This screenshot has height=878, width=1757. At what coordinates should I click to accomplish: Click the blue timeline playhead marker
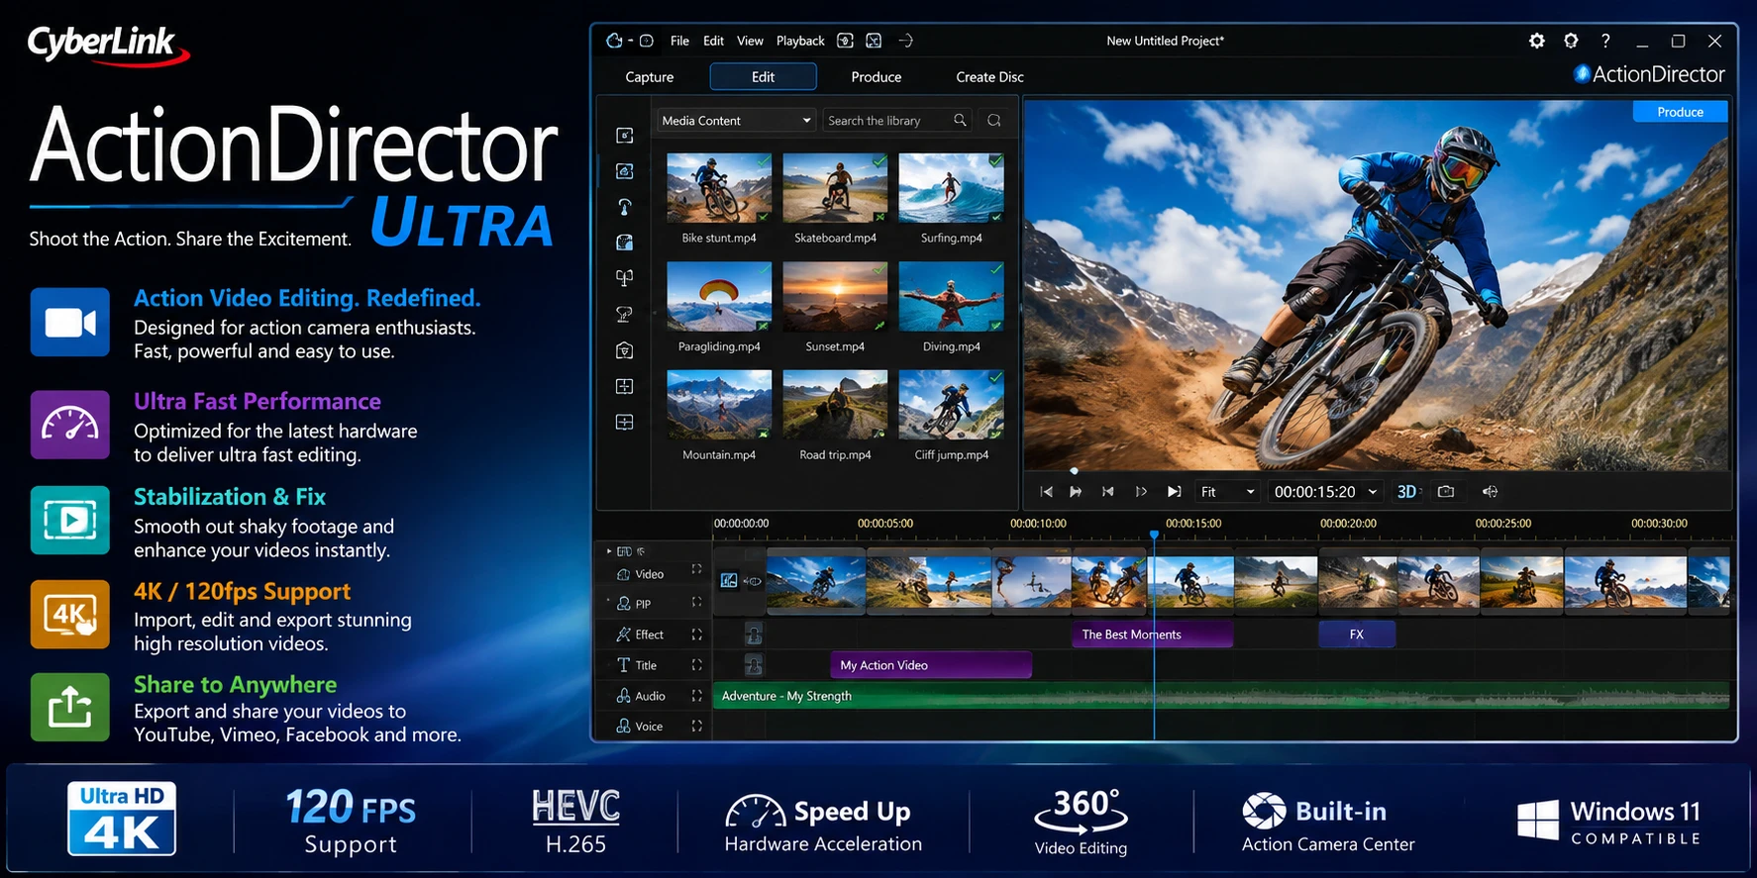[x=1154, y=535]
